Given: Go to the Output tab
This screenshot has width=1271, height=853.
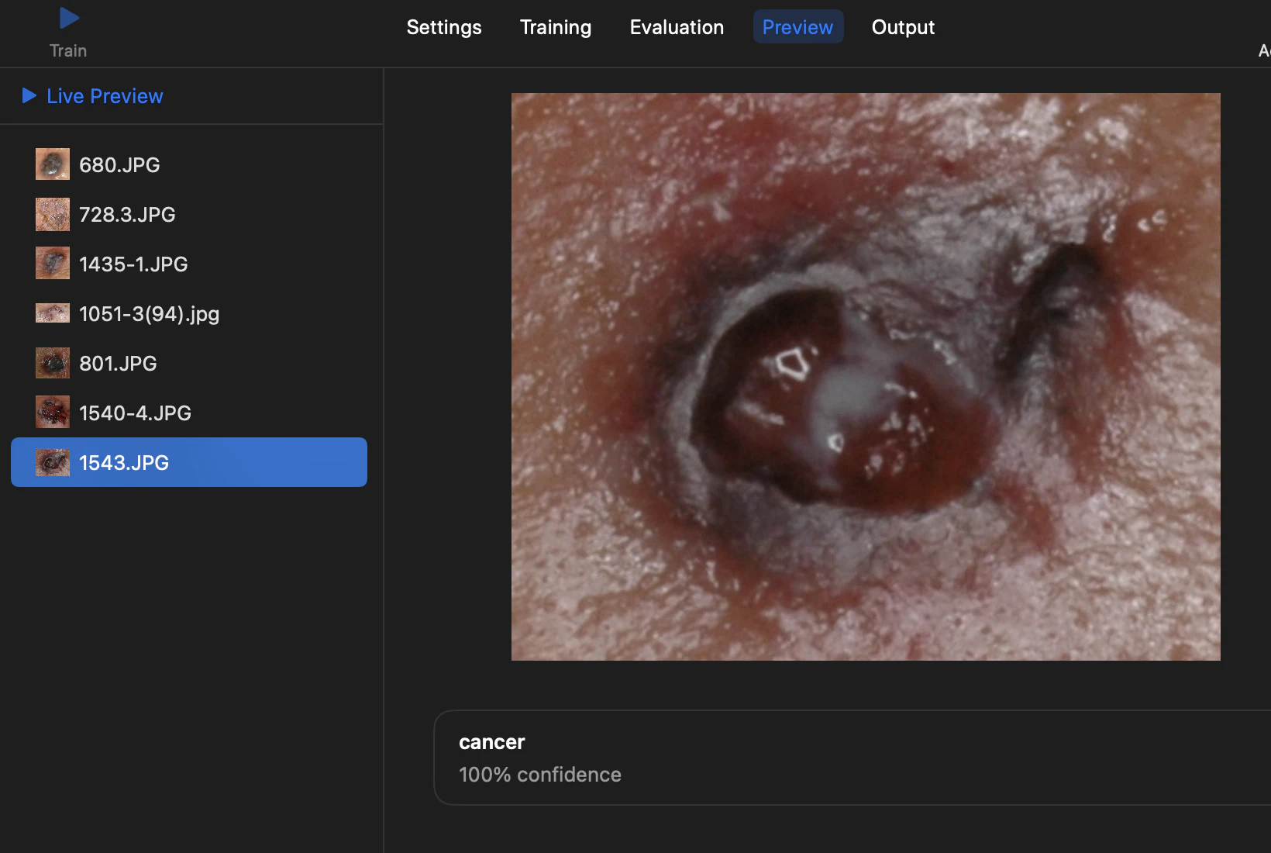Looking at the screenshot, I should point(903,27).
